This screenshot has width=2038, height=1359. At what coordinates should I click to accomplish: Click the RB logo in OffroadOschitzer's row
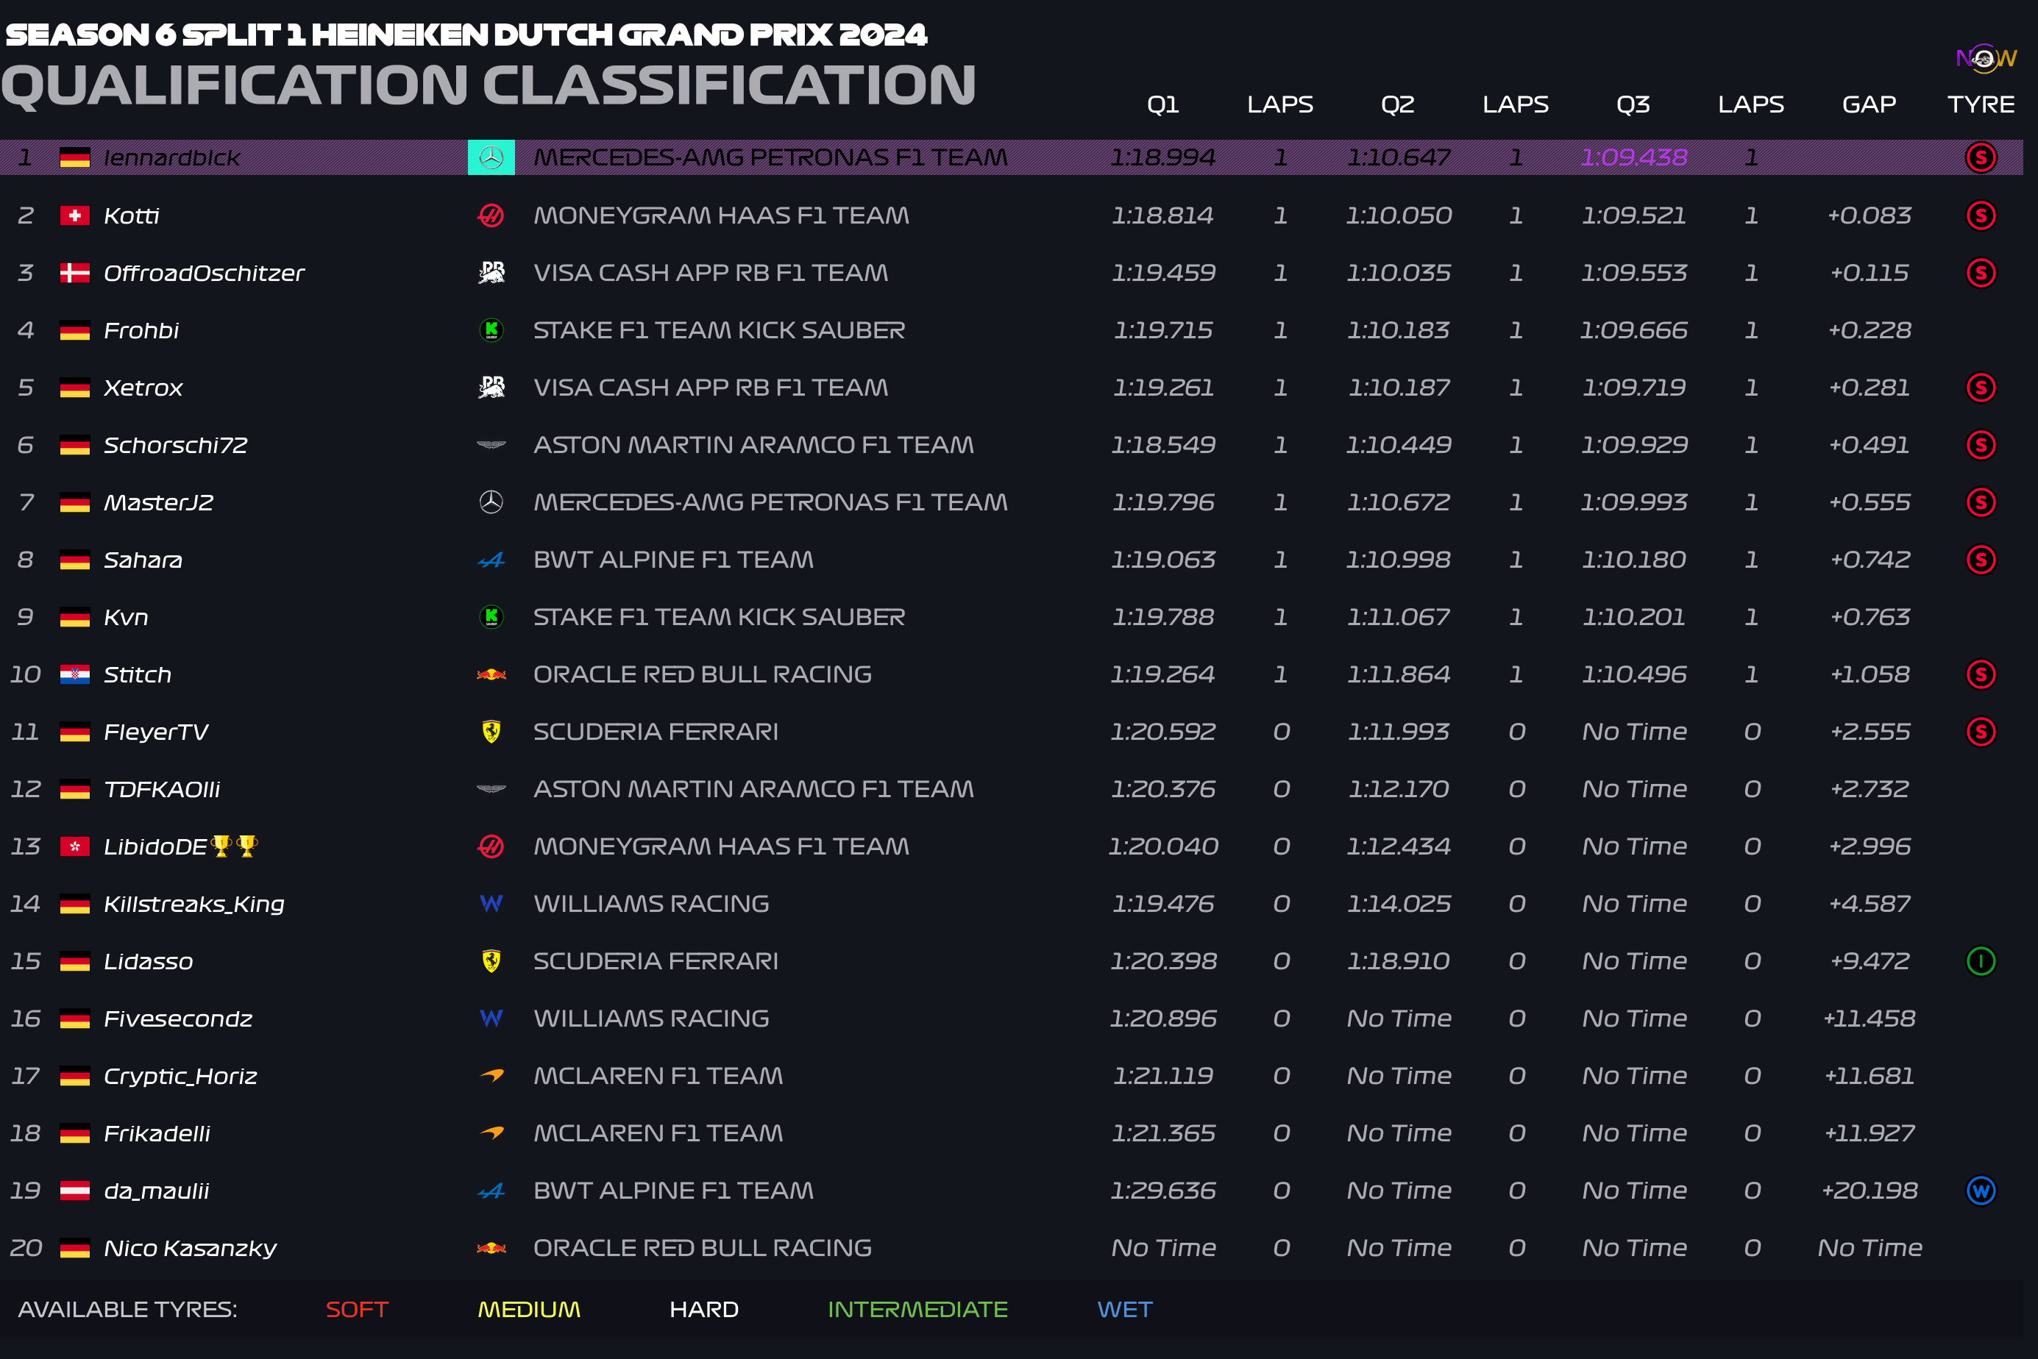[491, 272]
